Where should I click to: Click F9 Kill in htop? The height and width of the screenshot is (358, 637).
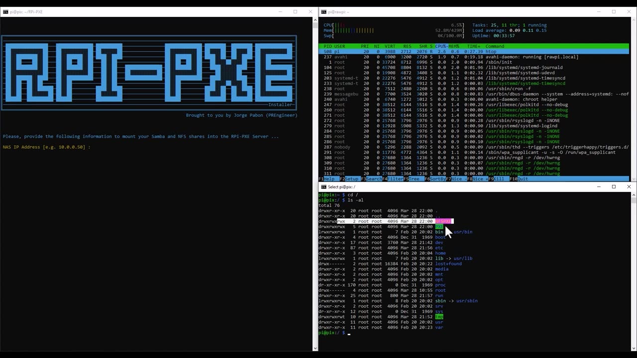coord(497,179)
